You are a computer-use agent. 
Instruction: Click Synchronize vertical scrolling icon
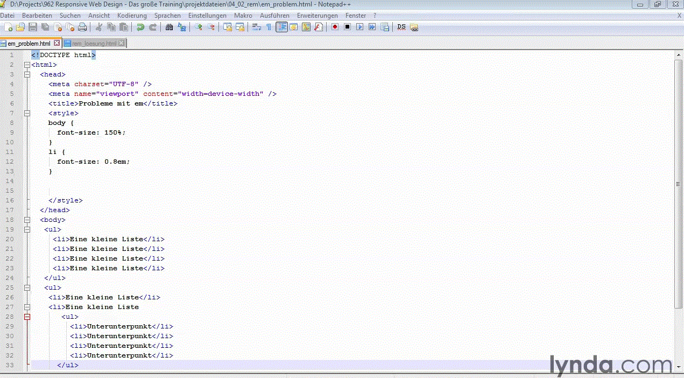pos(228,27)
